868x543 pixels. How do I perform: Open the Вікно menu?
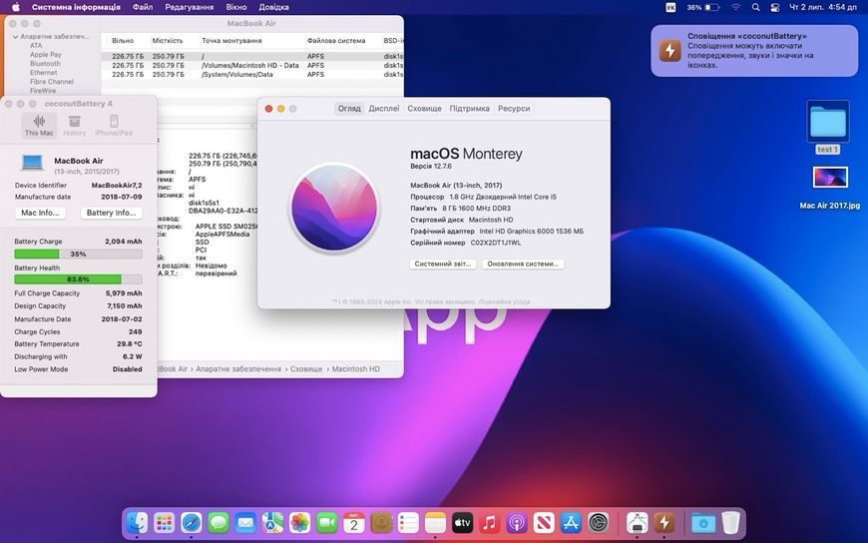pyautogui.click(x=236, y=7)
